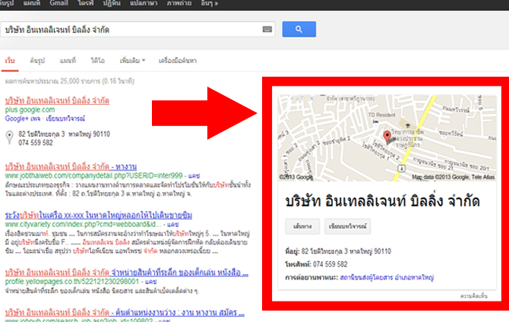
Task: Open the on-screen keyboard icon in search box
Action: pos(267,30)
